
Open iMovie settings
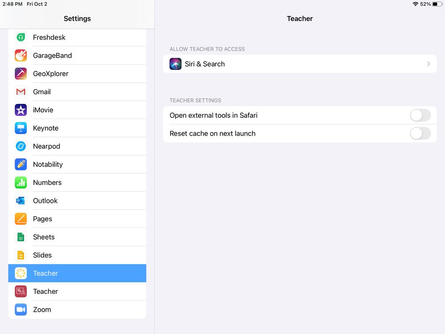(x=77, y=110)
